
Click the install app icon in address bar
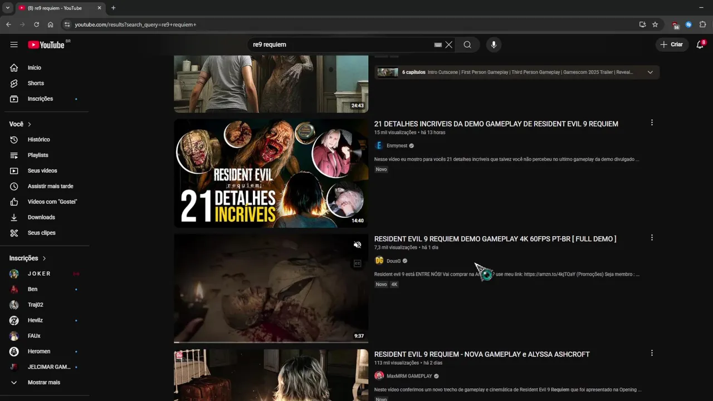coord(642,25)
